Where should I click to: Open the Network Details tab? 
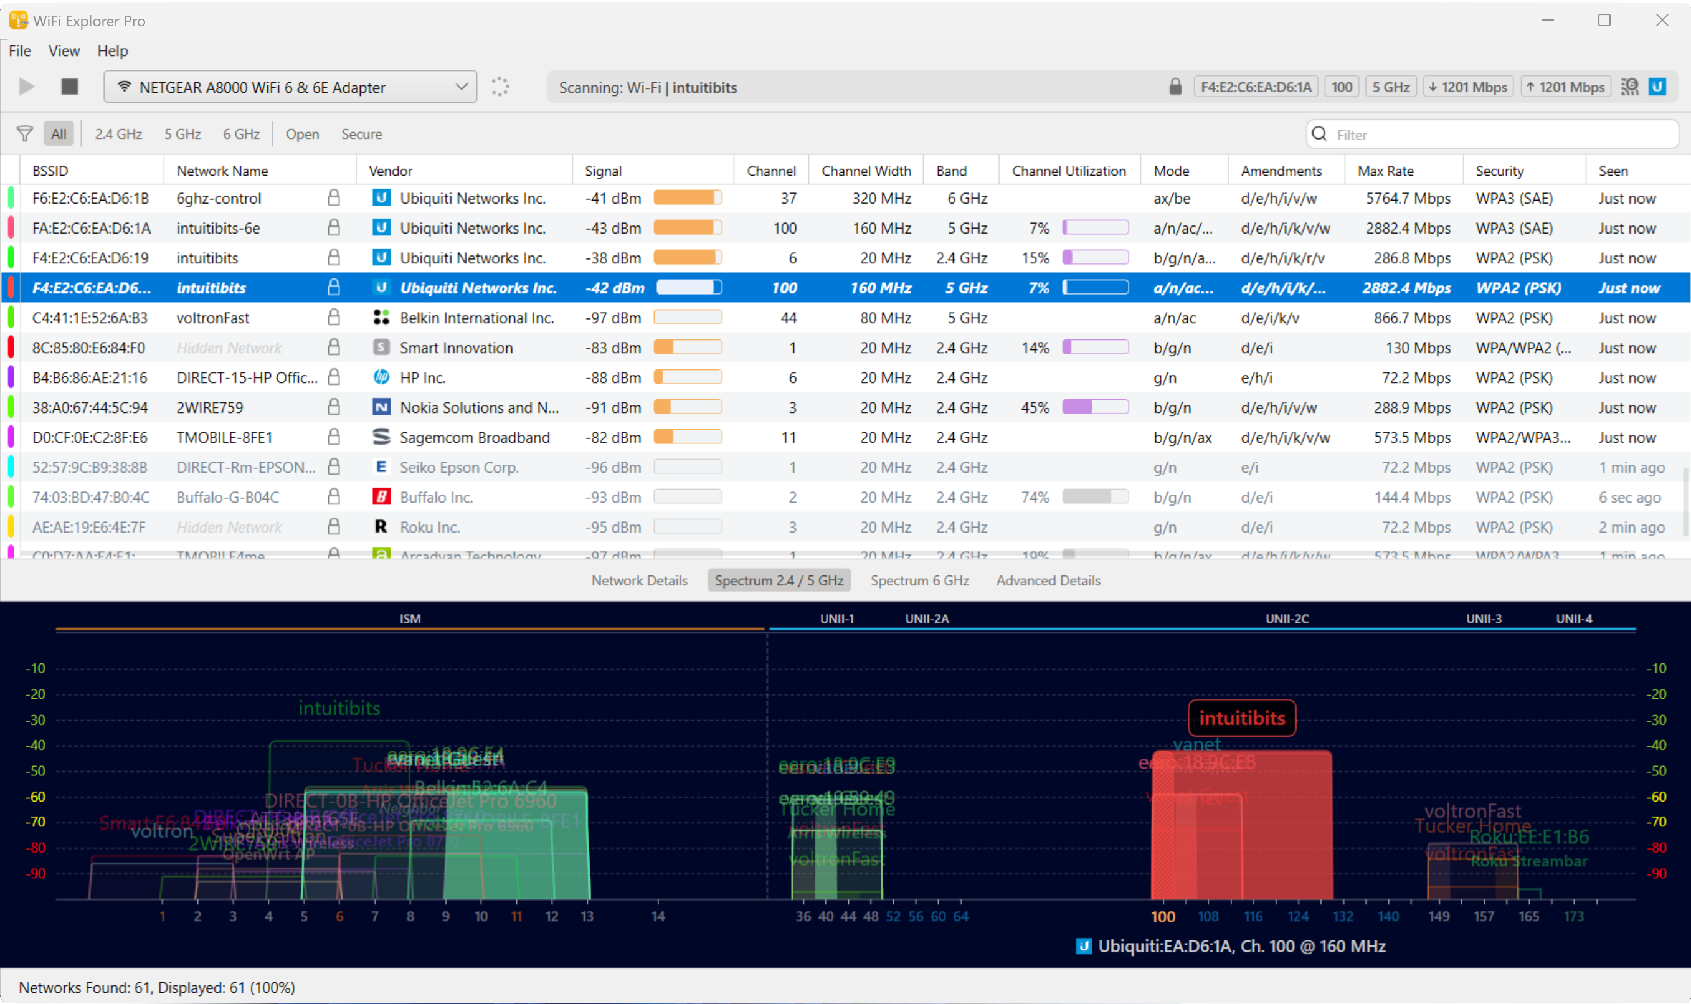(638, 580)
